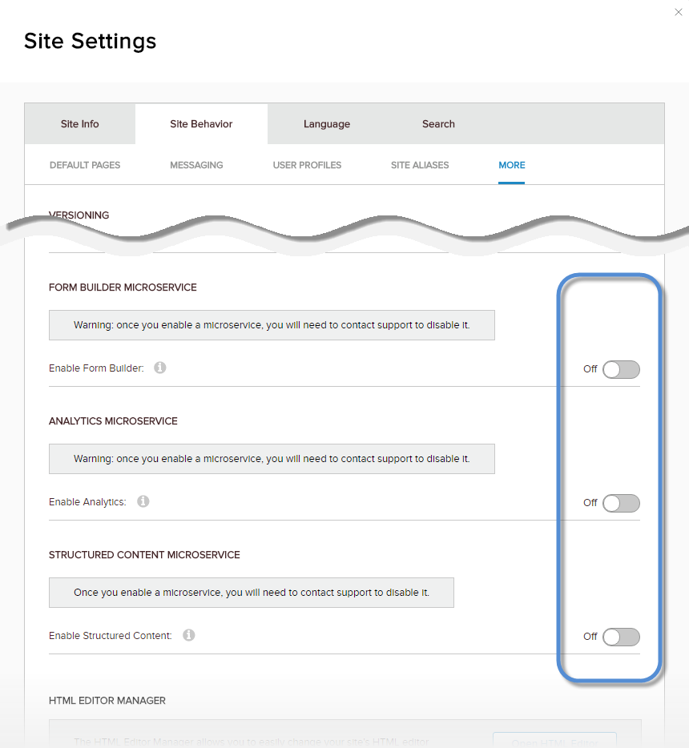Click the Analytics microservice warning box
Screen dimensions: 689x748
pyautogui.click(x=272, y=459)
